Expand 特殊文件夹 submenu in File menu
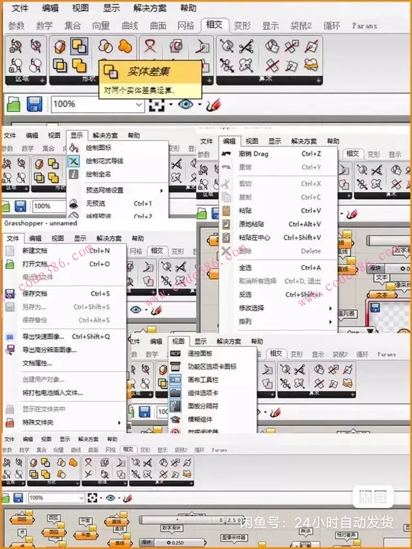 coord(119,423)
